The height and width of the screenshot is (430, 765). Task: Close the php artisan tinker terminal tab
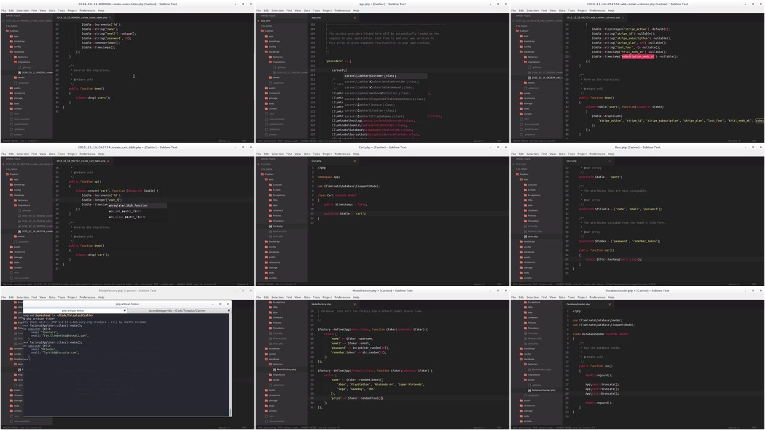tap(125, 311)
